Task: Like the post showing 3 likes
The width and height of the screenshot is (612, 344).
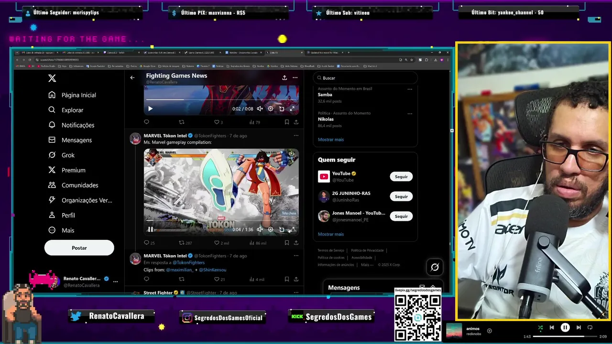Action: point(218,122)
